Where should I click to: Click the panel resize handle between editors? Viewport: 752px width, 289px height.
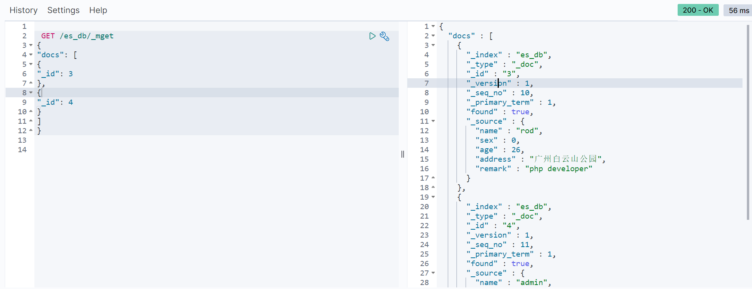(x=403, y=154)
